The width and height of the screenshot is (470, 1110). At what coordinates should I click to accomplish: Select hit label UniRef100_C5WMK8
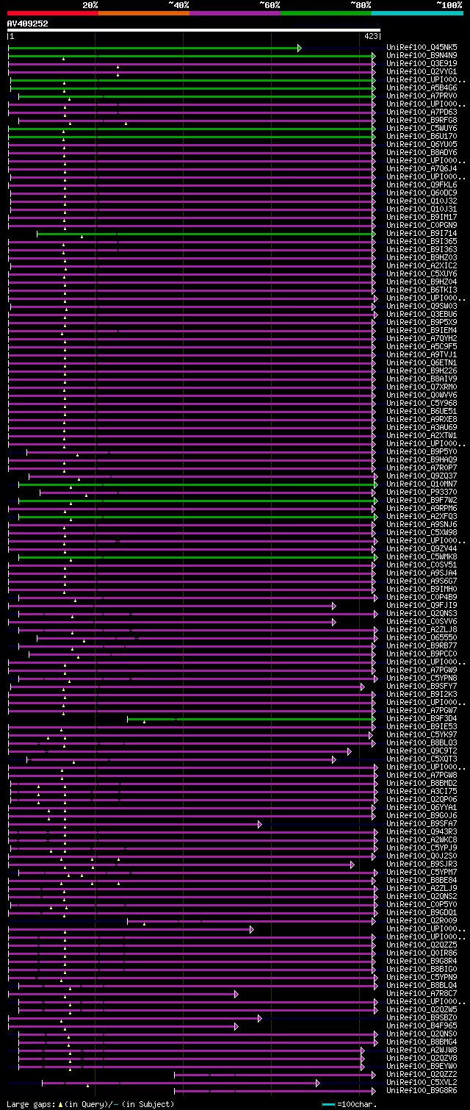pyautogui.click(x=422, y=557)
